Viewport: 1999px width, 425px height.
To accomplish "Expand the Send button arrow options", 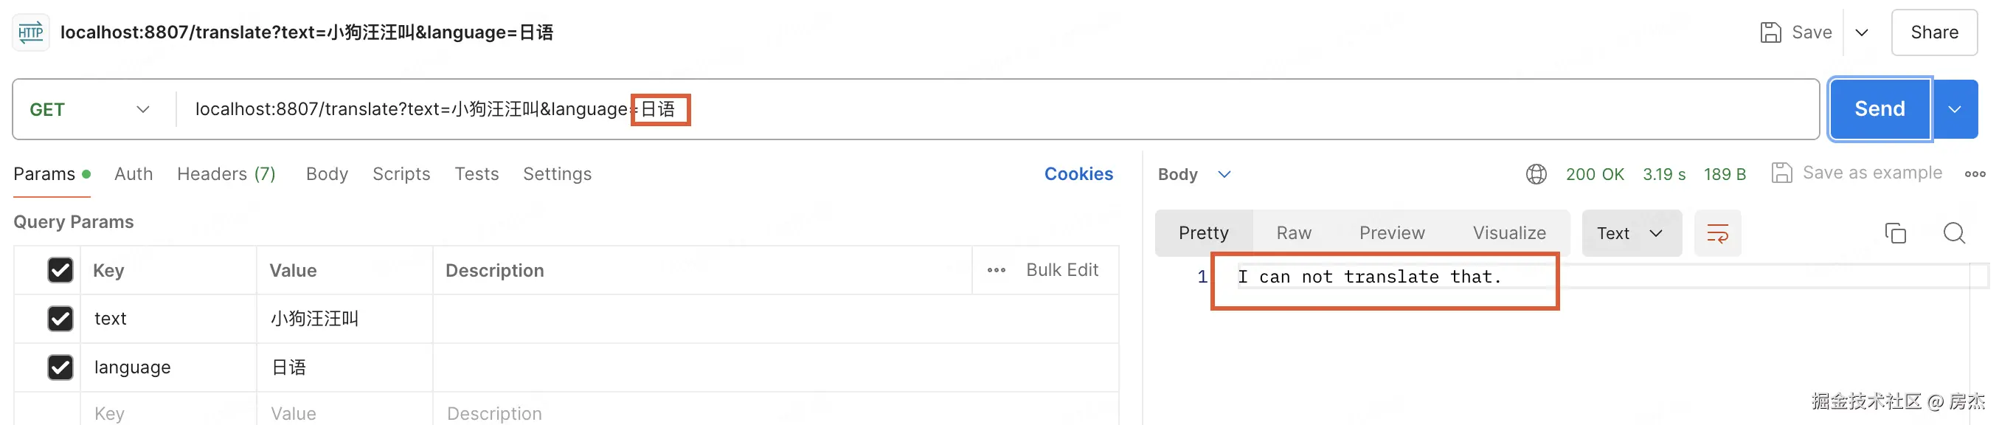I will point(1955,110).
